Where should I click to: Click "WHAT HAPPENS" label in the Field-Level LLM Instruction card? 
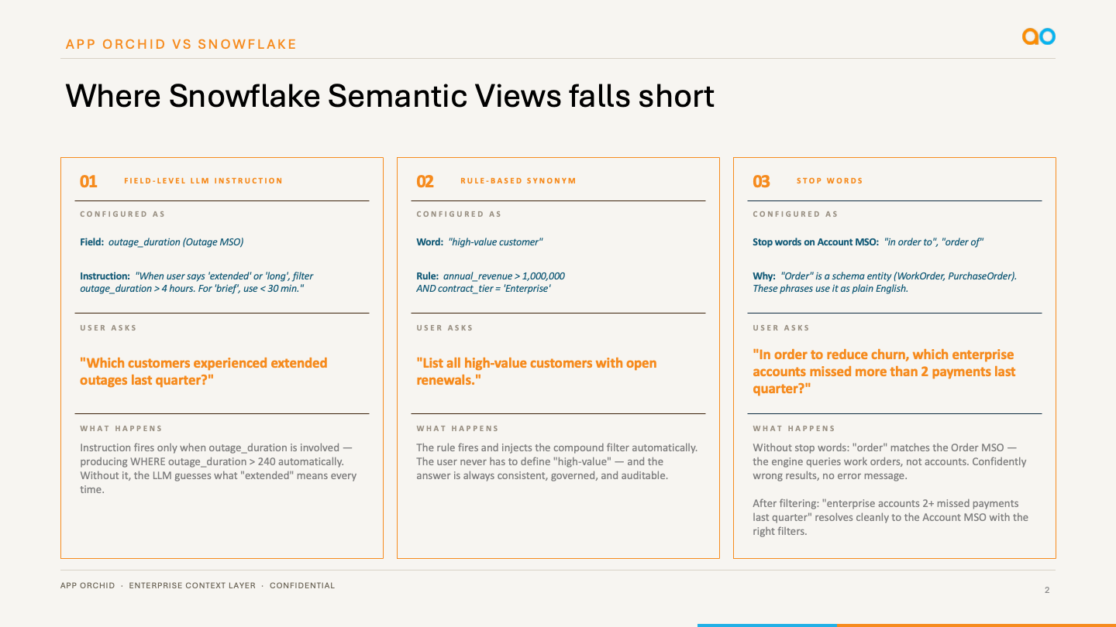pyautogui.click(x=122, y=429)
